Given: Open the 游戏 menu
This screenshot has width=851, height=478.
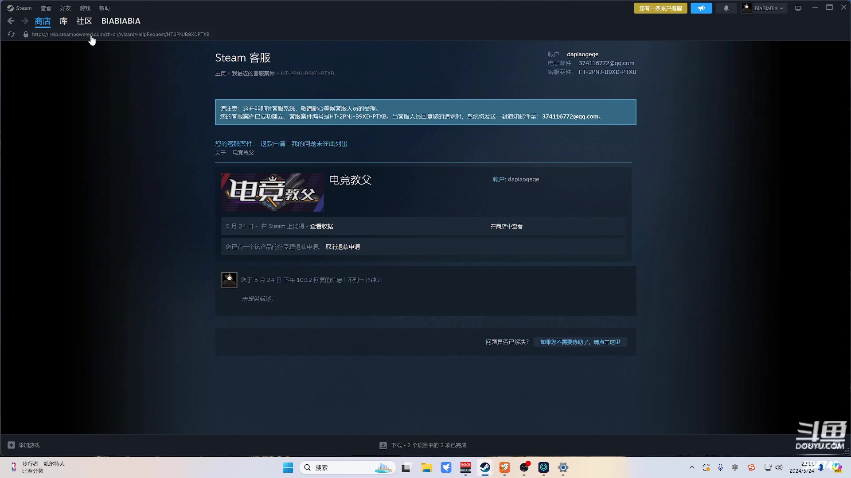Looking at the screenshot, I should pos(85,8).
